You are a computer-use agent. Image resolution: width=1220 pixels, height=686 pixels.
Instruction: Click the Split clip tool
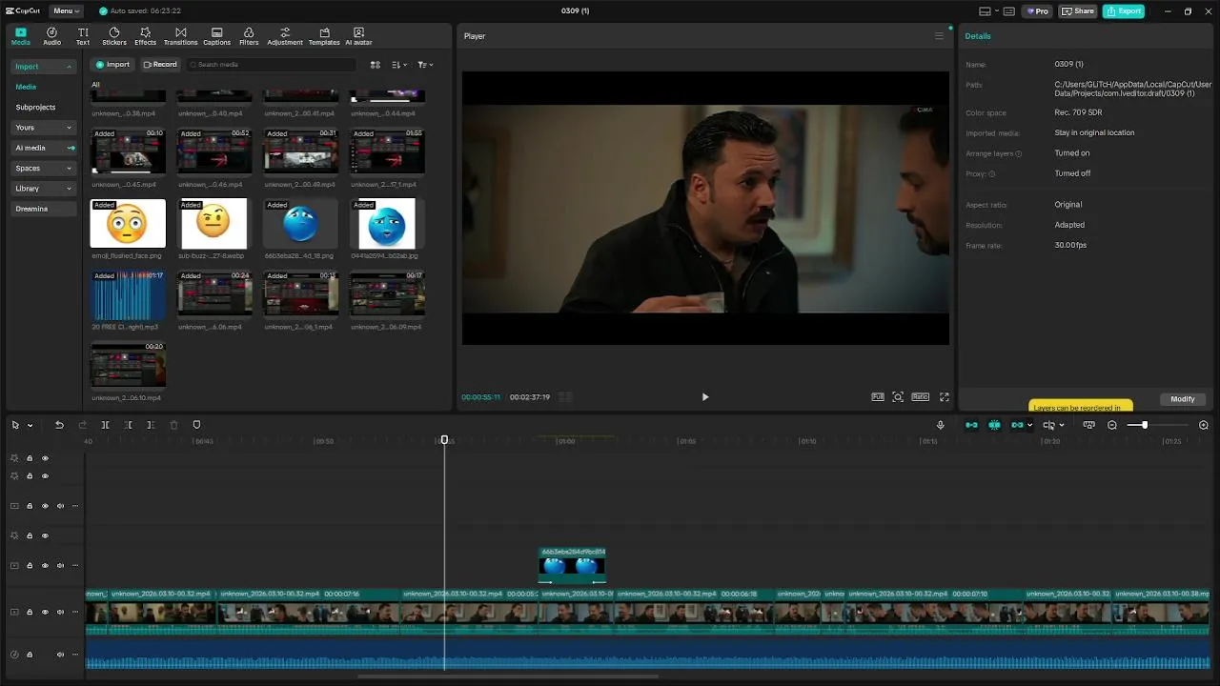point(105,425)
